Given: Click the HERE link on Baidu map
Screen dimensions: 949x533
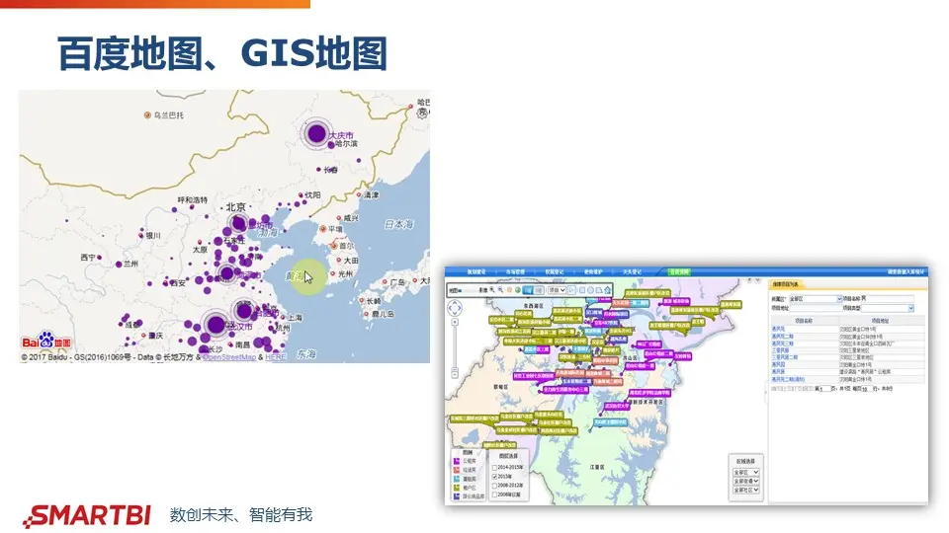Looking at the screenshot, I should 276,357.
